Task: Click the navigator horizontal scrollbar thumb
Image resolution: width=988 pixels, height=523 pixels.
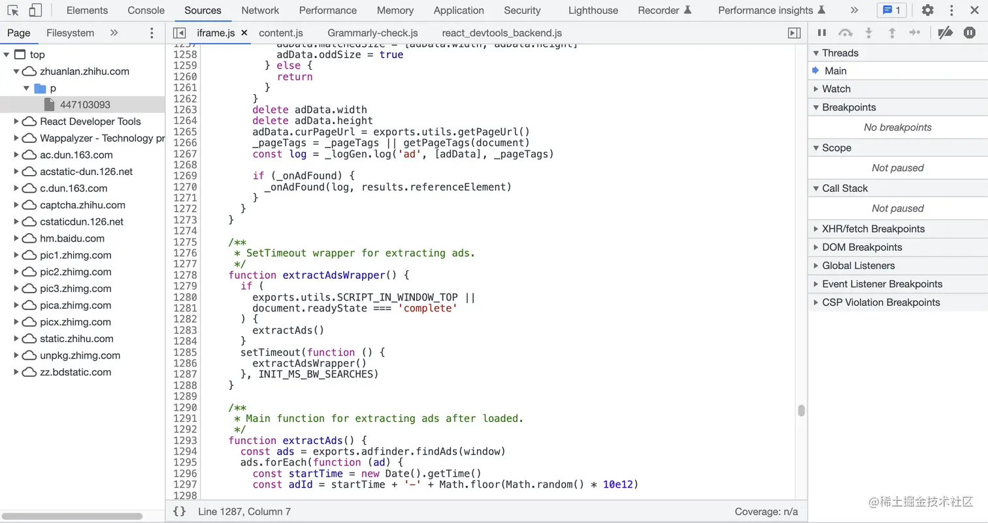Action: click(73, 516)
